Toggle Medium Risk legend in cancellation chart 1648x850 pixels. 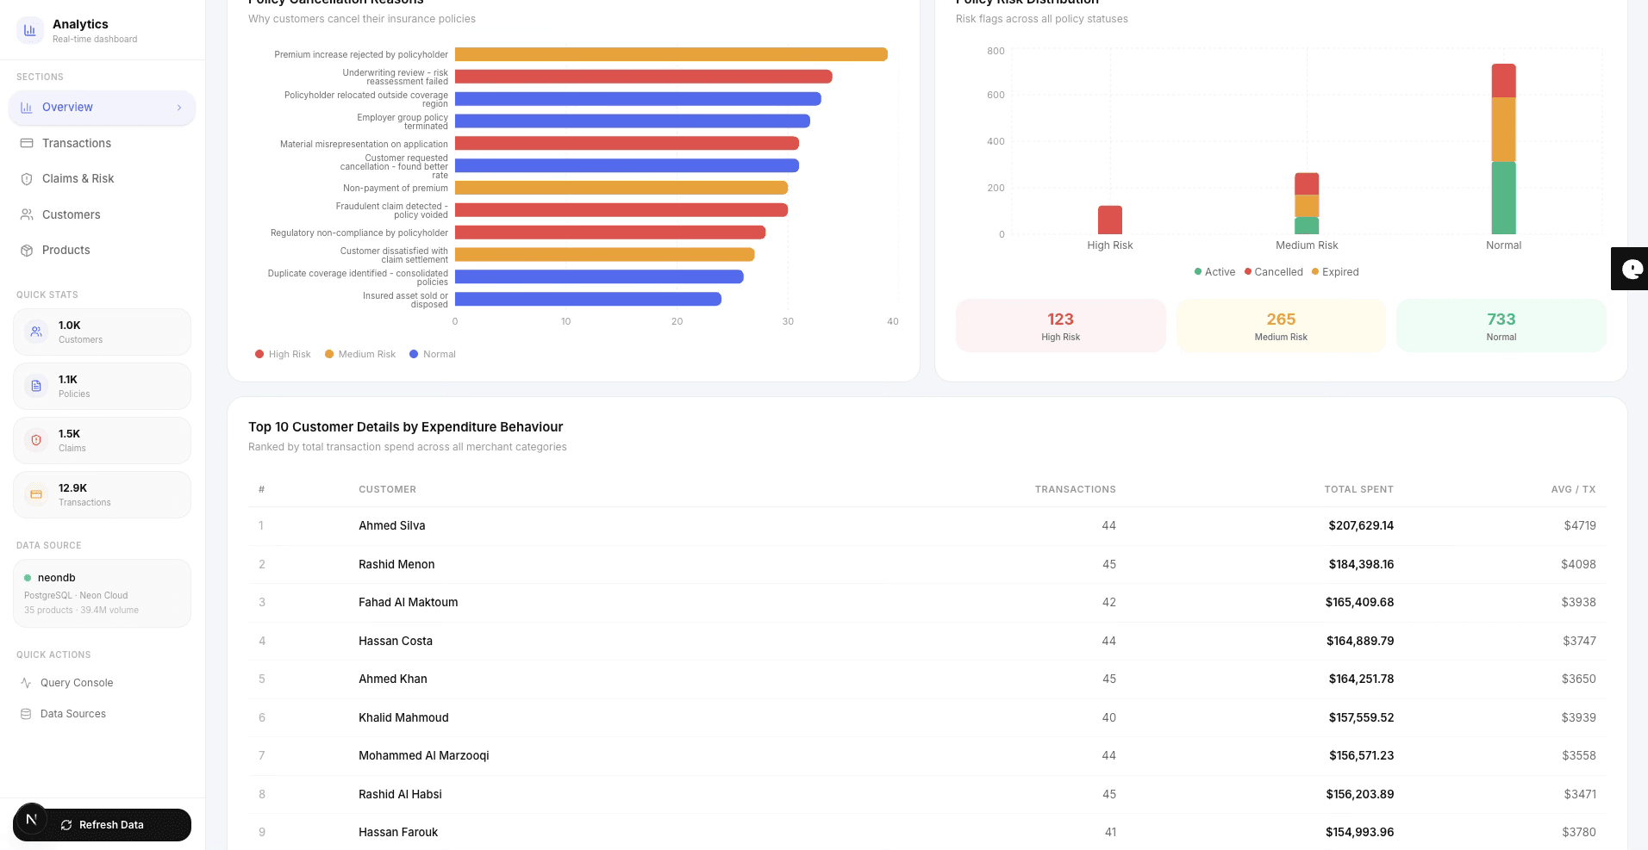pyautogui.click(x=359, y=354)
